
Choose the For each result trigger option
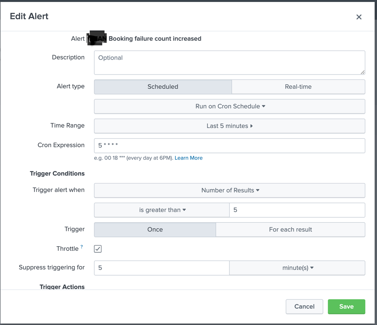290,230
